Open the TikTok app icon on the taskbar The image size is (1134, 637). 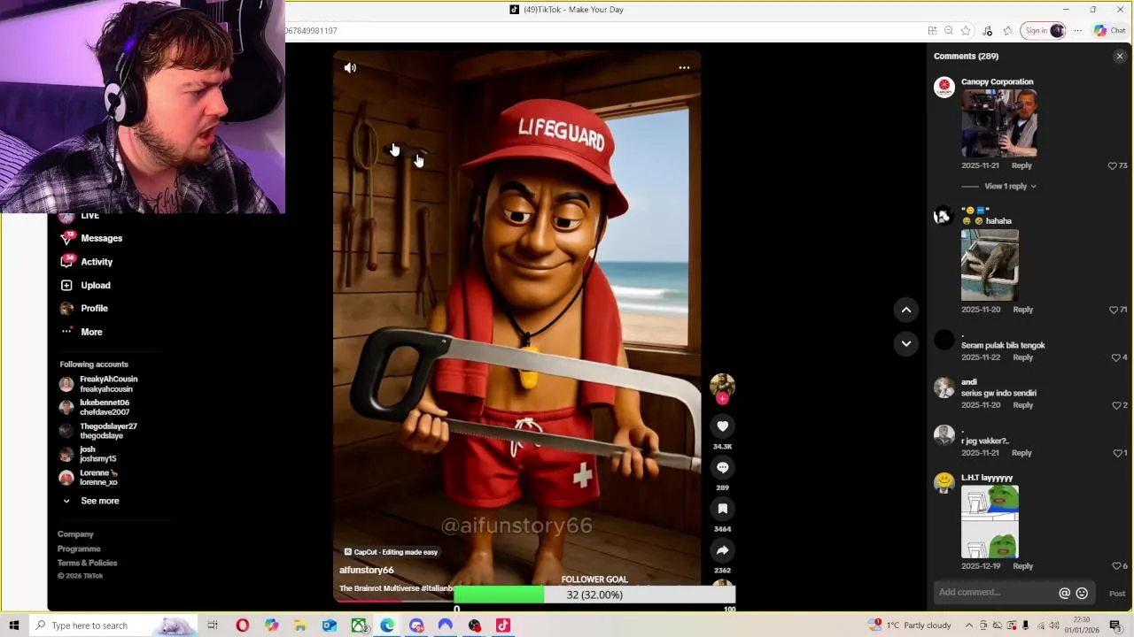503,625
